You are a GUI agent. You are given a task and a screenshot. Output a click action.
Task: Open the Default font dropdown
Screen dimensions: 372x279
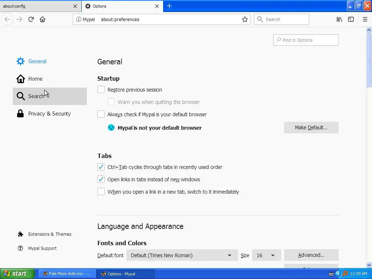tap(182, 255)
